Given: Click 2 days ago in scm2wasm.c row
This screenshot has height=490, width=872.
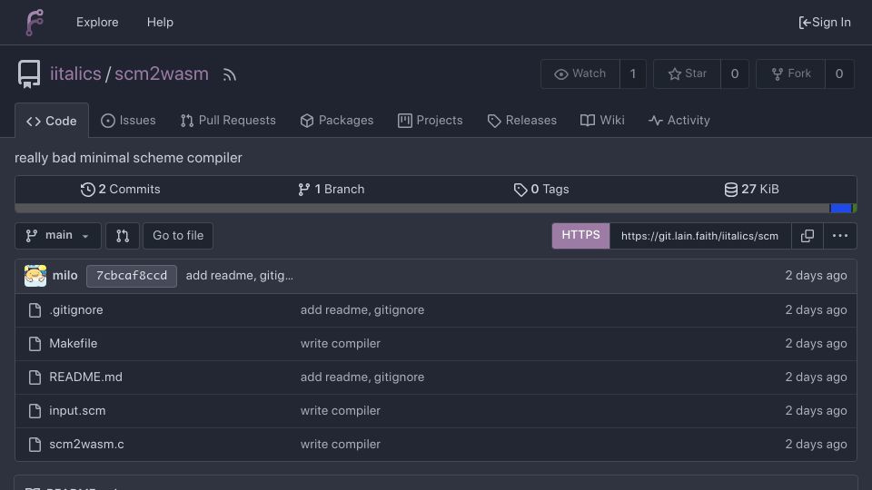Looking at the screenshot, I should click(x=816, y=445).
